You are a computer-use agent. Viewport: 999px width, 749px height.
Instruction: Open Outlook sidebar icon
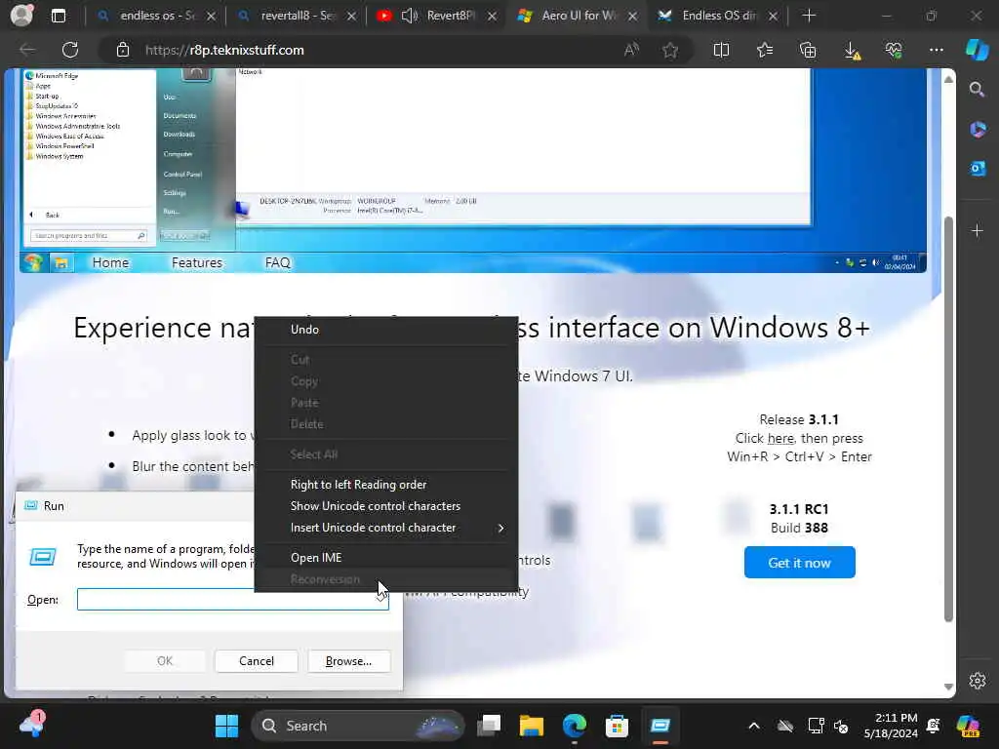978,169
